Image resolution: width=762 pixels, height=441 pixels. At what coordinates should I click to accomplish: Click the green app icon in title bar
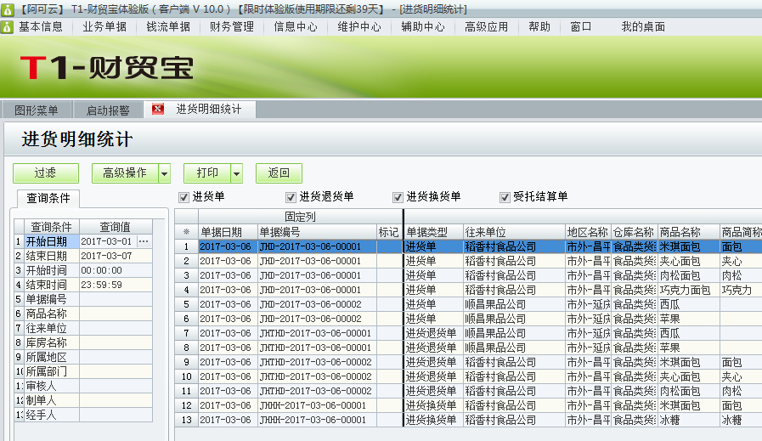pos(7,8)
